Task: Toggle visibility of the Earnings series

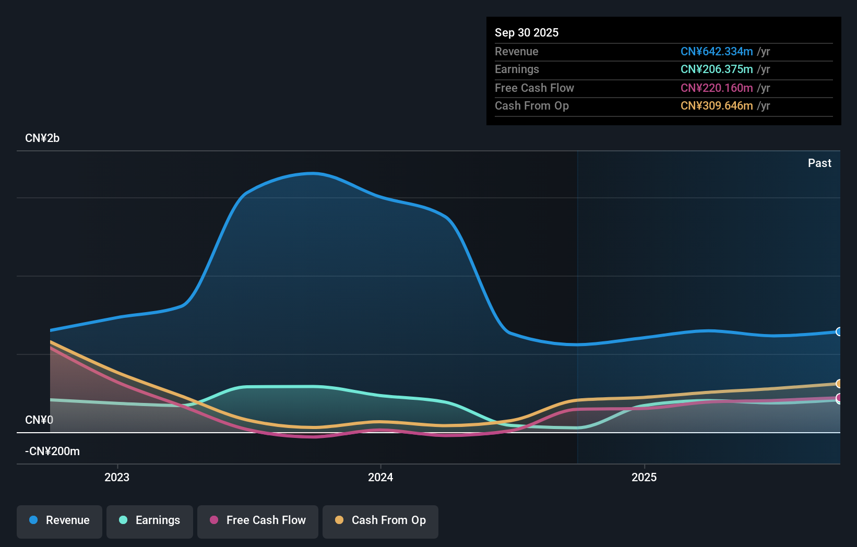Action: click(x=149, y=520)
